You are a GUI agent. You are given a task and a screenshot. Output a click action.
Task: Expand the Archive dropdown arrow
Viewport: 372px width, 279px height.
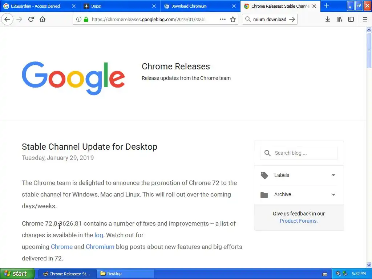333,195
